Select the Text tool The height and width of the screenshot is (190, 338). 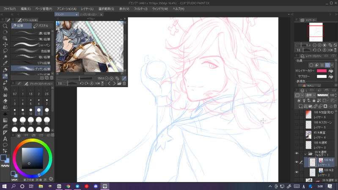[5, 139]
